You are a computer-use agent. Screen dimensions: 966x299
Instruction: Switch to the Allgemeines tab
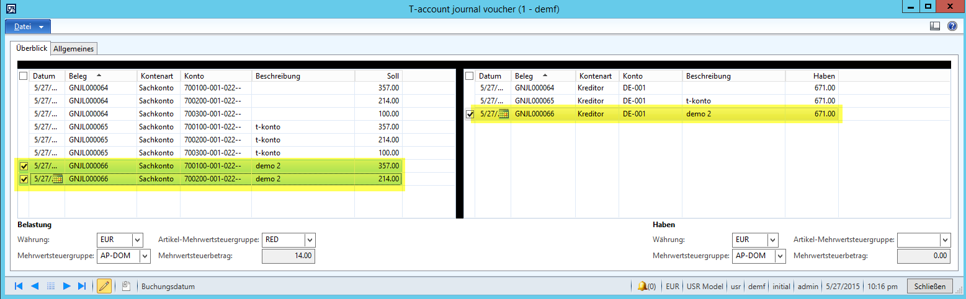(x=73, y=48)
